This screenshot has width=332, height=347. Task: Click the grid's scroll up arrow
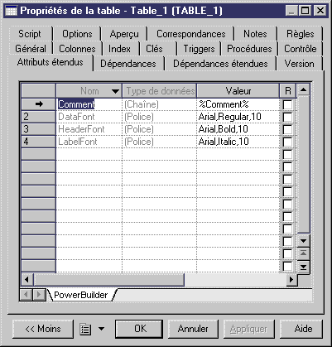303,90
